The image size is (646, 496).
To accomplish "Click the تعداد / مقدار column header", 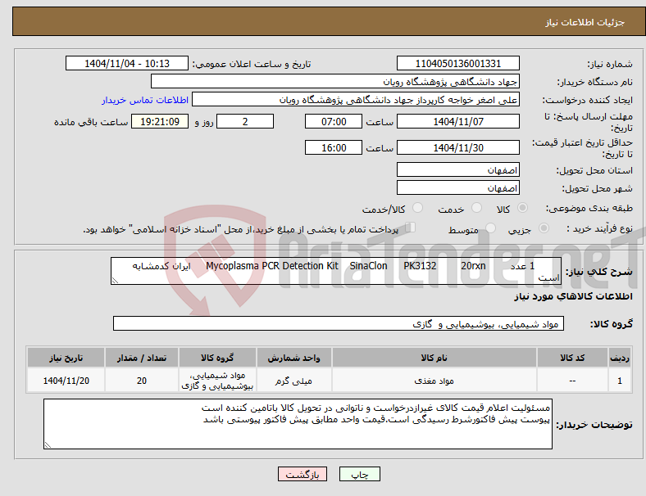I will [x=142, y=358].
